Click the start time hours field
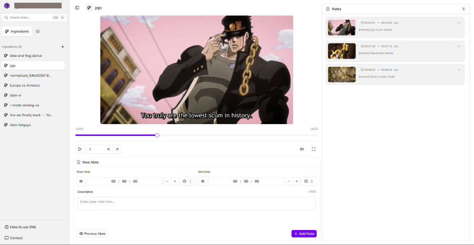Viewport: 474px width, 245px height. tap(113, 181)
